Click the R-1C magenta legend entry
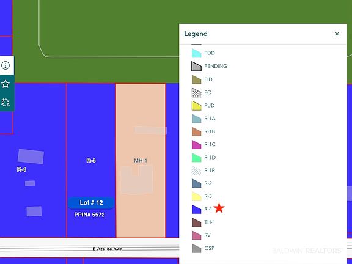Image resolution: width=352 pixels, height=264 pixels. coord(204,145)
